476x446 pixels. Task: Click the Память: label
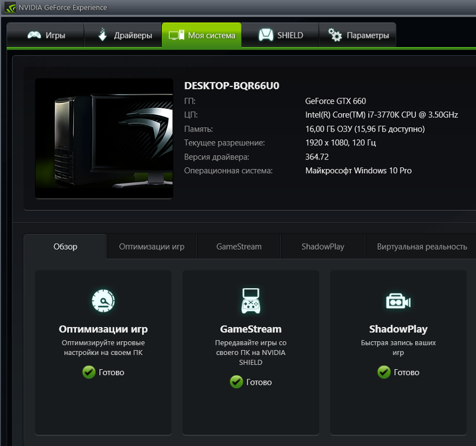199,129
